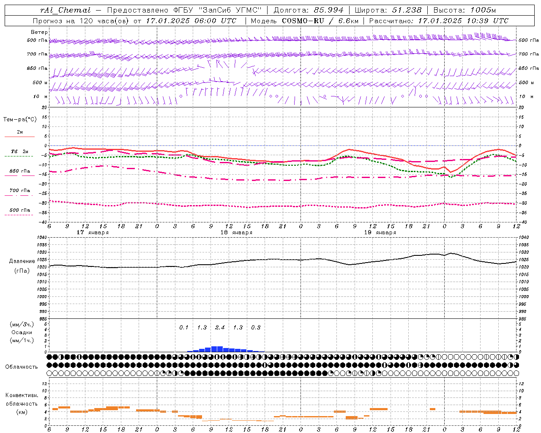Click the Ветер wind section label

39,32
